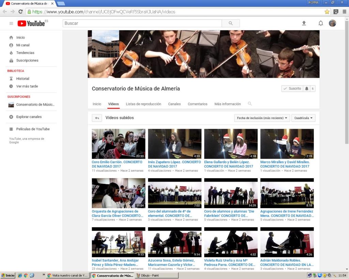Open the user account avatar
Image resolution: width=349 pixels, height=279 pixels.
coord(332,23)
